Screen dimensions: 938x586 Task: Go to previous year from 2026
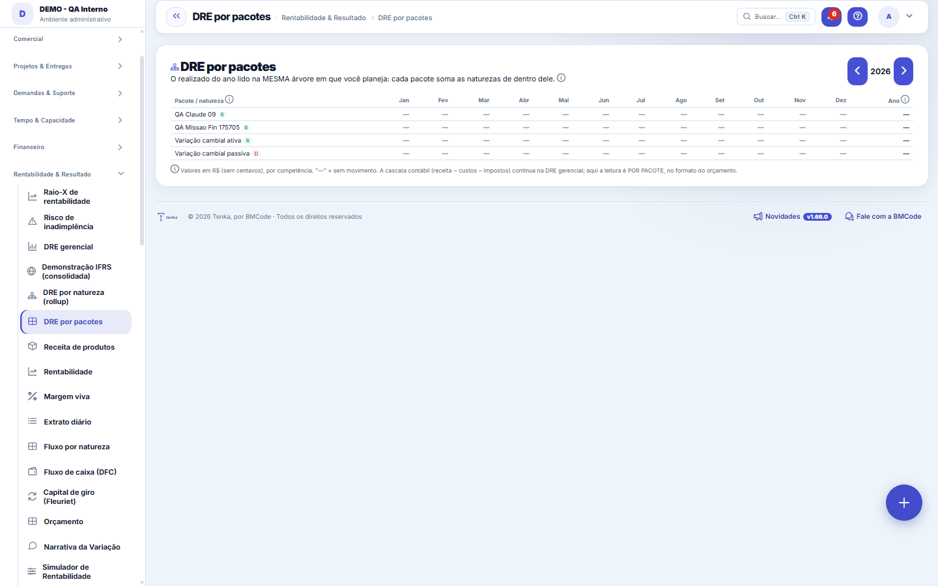point(857,71)
